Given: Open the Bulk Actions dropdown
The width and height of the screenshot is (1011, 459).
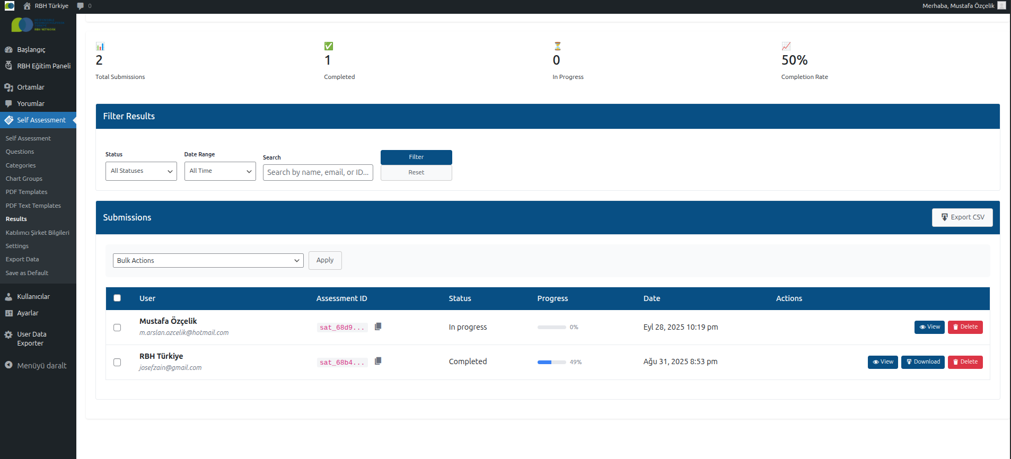Looking at the screenshot, I should [208, 260].
